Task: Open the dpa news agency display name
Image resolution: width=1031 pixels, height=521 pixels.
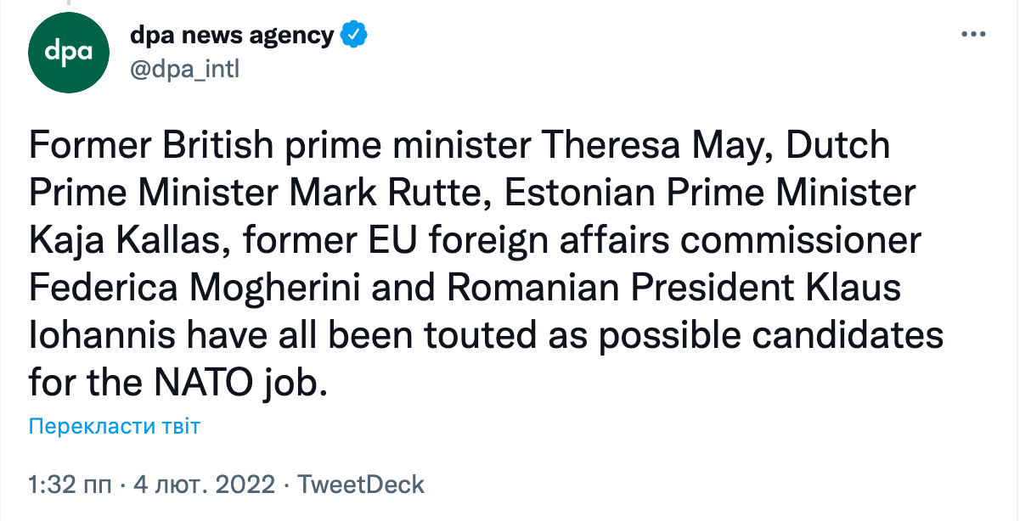Action: (232, 36)
